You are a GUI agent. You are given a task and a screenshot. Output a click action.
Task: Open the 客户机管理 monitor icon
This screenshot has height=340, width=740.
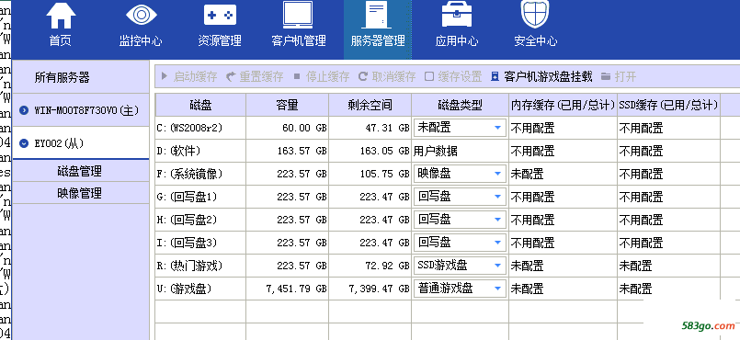point(298,15)
